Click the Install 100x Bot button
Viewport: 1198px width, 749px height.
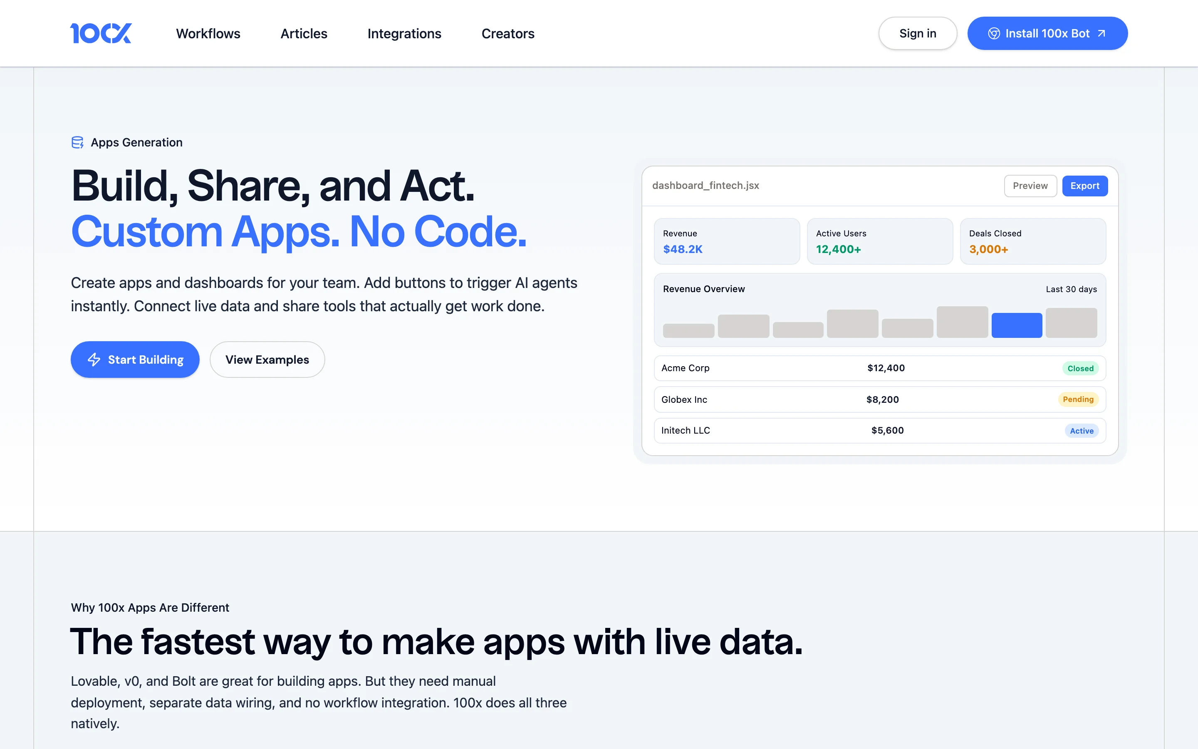1047,33
